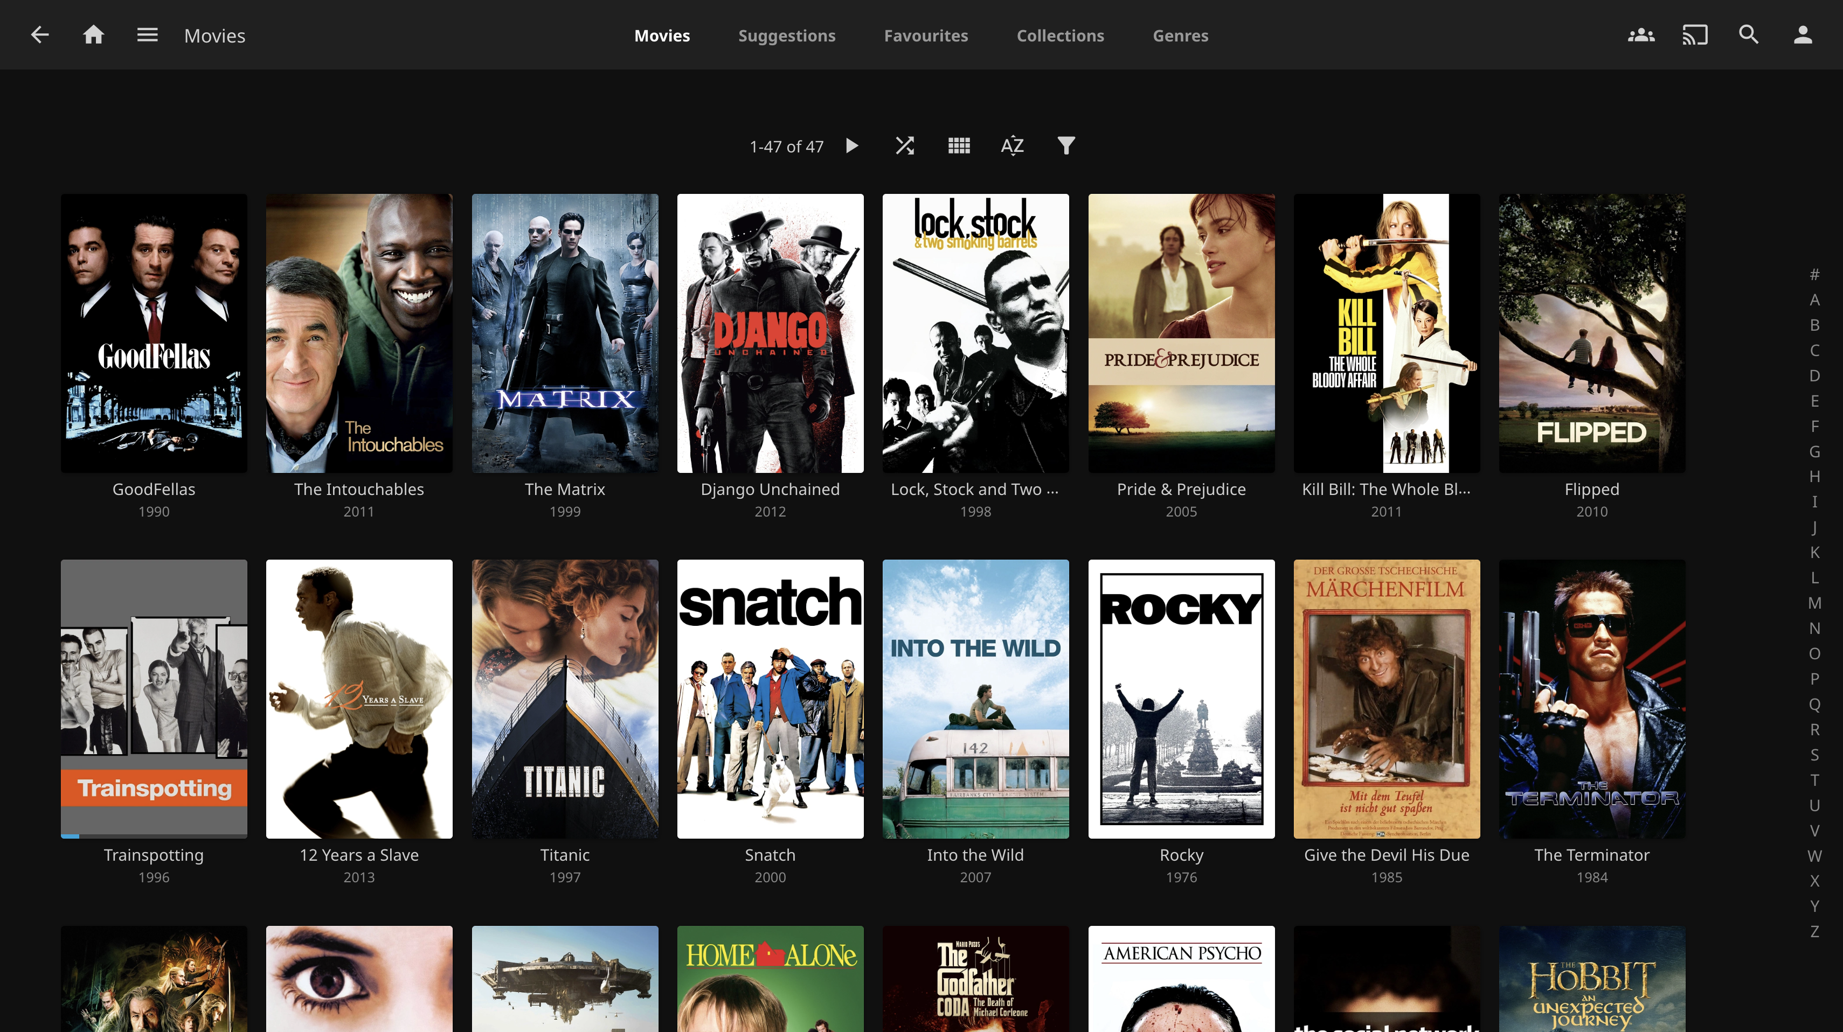
Task: Open the search icon
Action: (x=1748, y=34)
